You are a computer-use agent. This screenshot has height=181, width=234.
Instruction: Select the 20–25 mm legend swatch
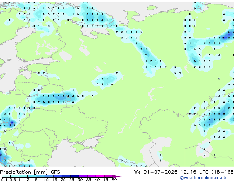point(66,176)
